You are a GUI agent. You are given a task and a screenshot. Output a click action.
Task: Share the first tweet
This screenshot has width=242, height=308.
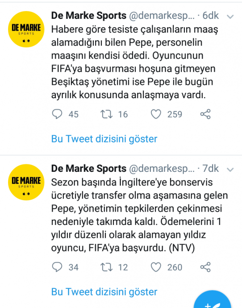205,114
